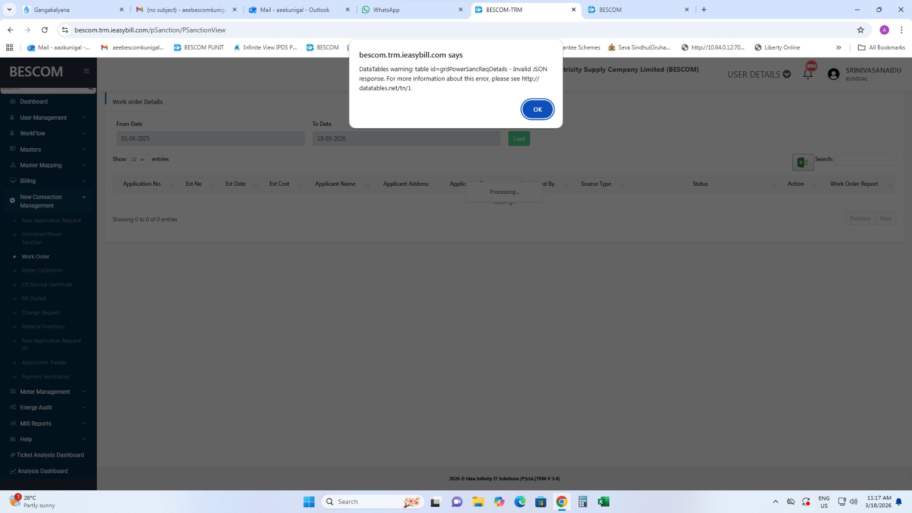Open Copilot from the taskbar
Screen dimensions: 912x513
(499, 502)
